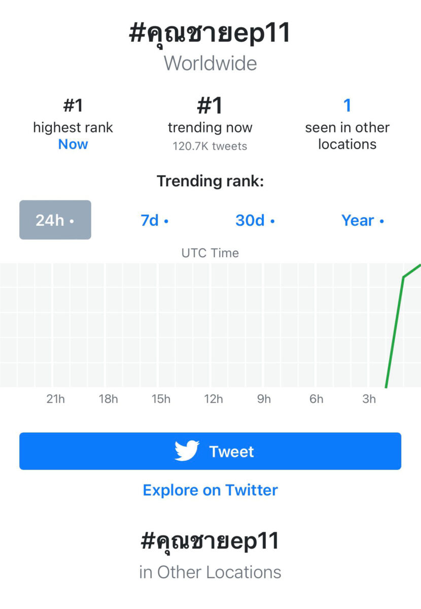Click the blue 1 locations count

(x=347, y=106)
